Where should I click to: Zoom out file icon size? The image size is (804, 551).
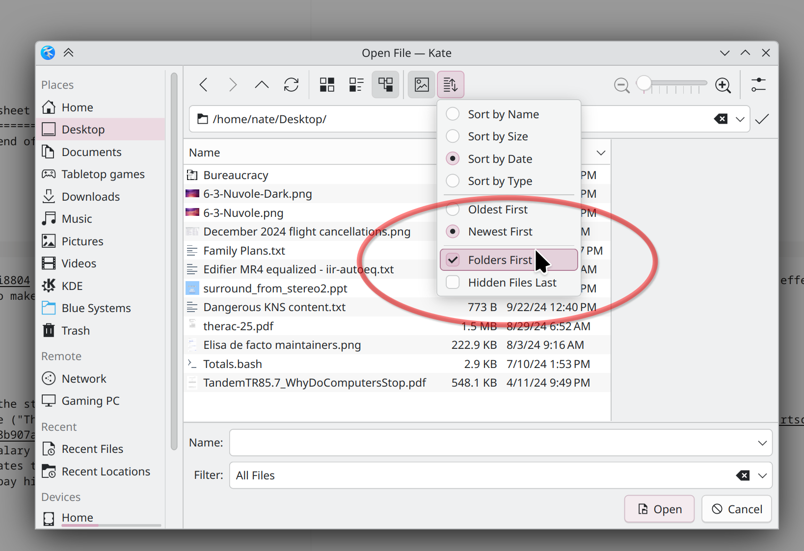(x=622, y=85)
